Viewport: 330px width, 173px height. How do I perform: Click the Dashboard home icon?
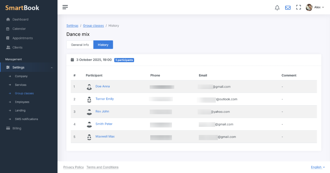point(8,20)
